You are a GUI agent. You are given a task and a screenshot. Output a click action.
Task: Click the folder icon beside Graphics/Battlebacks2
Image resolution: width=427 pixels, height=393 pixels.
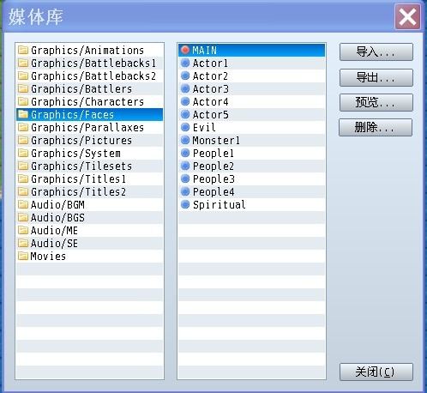pyautogui.click(x=23, y=76)
